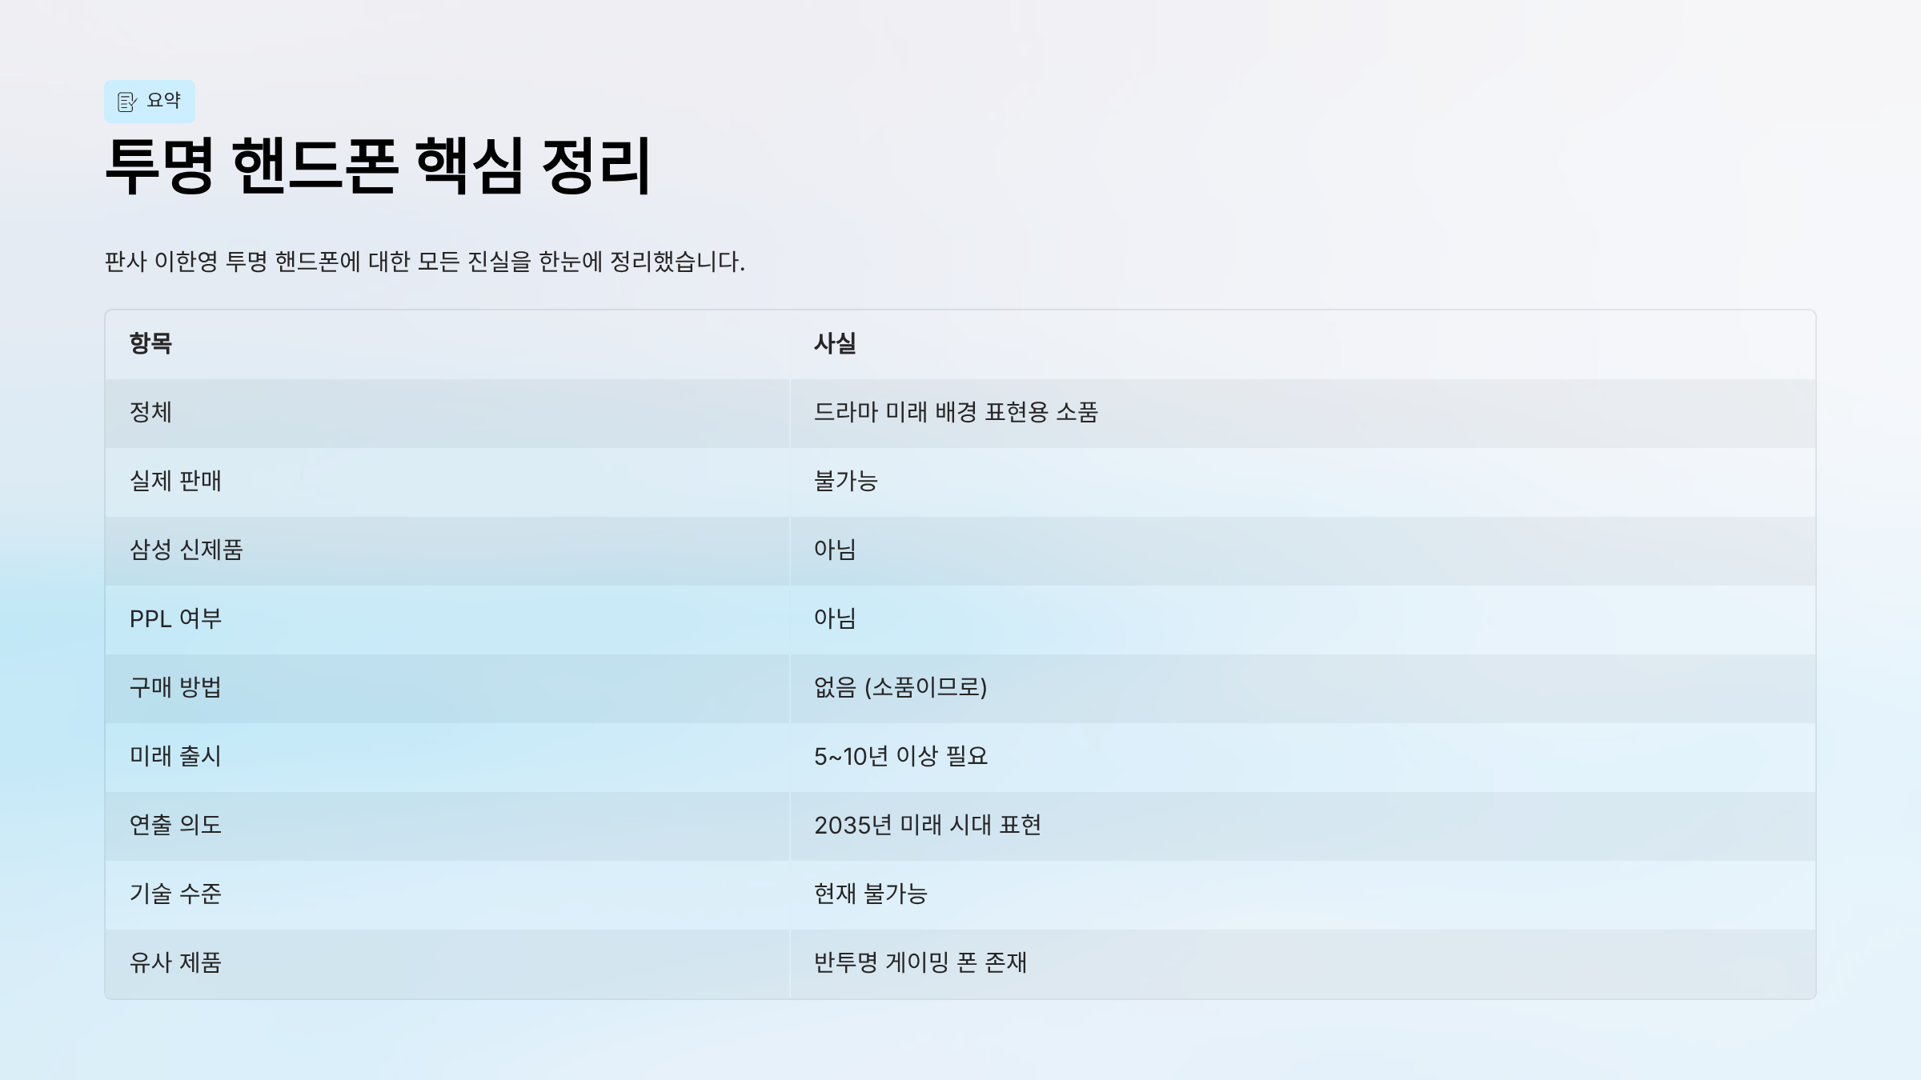The width and height of the screenshot is (1921, 1080).
Task: Click the 요약 badge label
Action: tap(164, 101)
